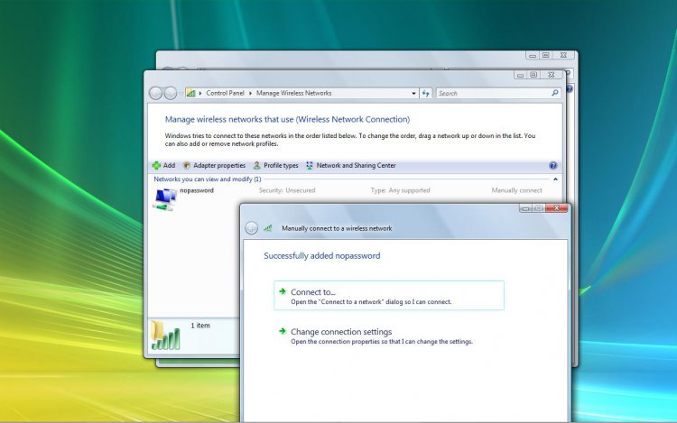Click the Forward button in Manage Wireless Networks
Screen dimensions: 677x423
click(170, 93)
